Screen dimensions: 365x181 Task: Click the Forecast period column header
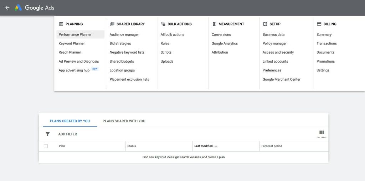pyautogui.click(x=272, y=146)
